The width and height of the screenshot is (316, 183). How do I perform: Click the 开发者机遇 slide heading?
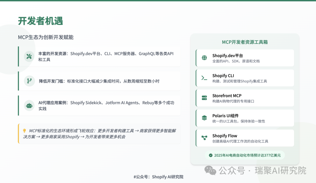click(40, 21)
